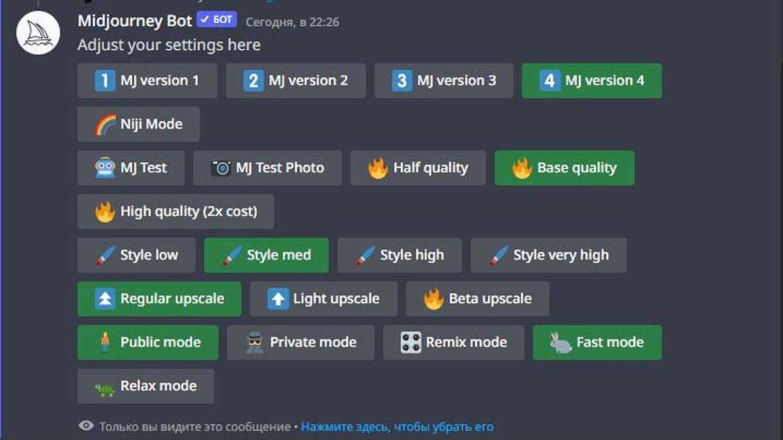
Task: Click the turtle icon on Relax mode
Action: tap(104, 389)
